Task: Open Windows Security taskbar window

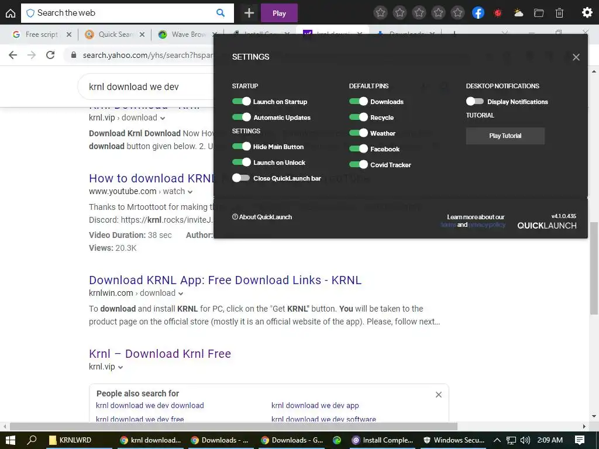Action: 454,440
